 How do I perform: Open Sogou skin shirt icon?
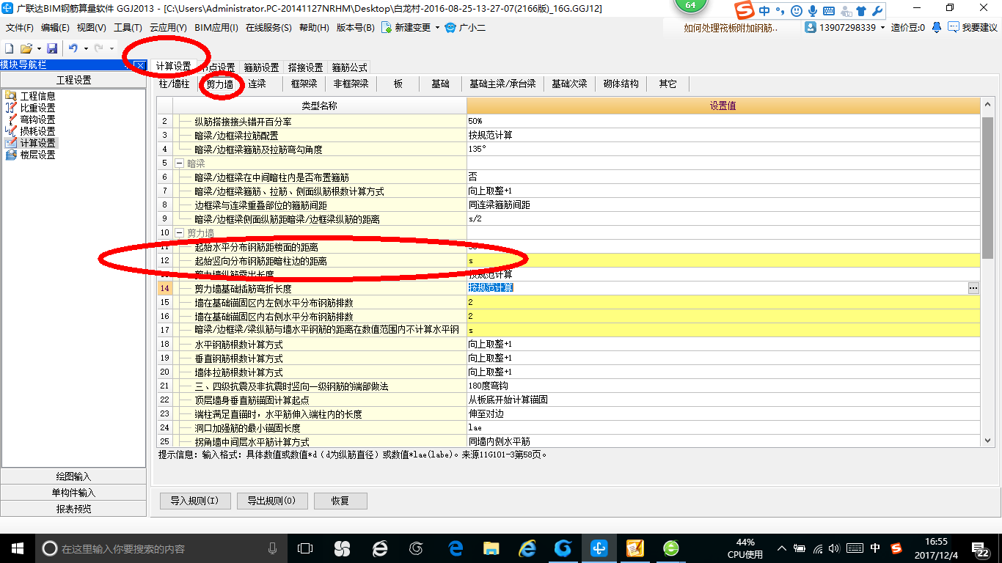point(861,11)
